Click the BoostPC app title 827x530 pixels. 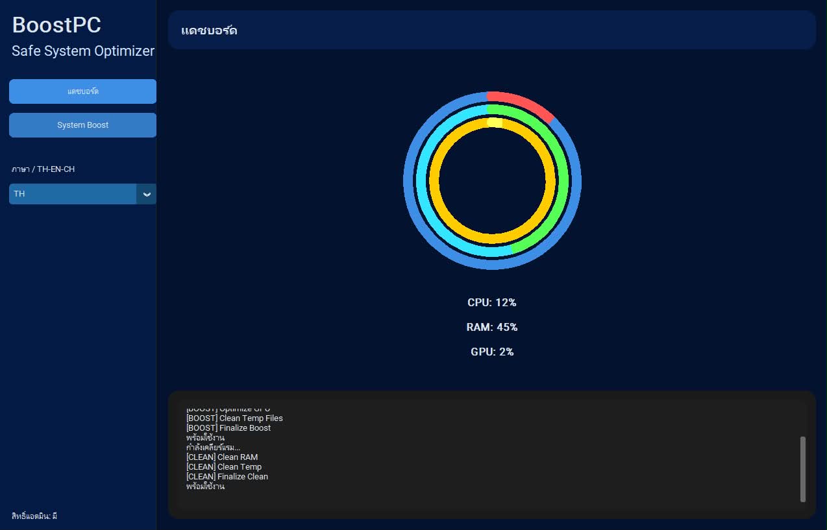[x=56, y=25]
